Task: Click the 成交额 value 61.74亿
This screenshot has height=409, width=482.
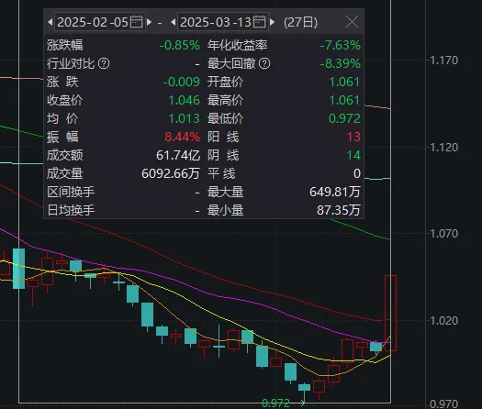Action: click(x=178, y=155)
